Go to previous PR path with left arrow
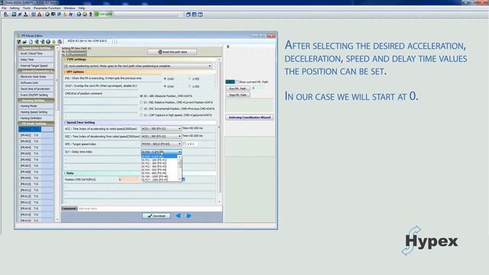 (178, 215)
